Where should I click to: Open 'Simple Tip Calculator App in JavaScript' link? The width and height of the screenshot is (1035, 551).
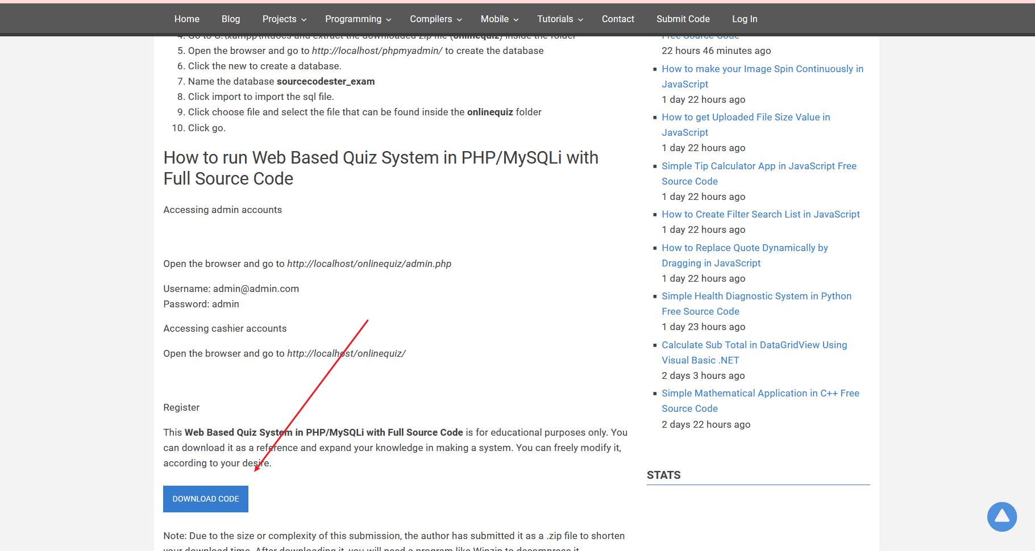click(x=759, y=173)
